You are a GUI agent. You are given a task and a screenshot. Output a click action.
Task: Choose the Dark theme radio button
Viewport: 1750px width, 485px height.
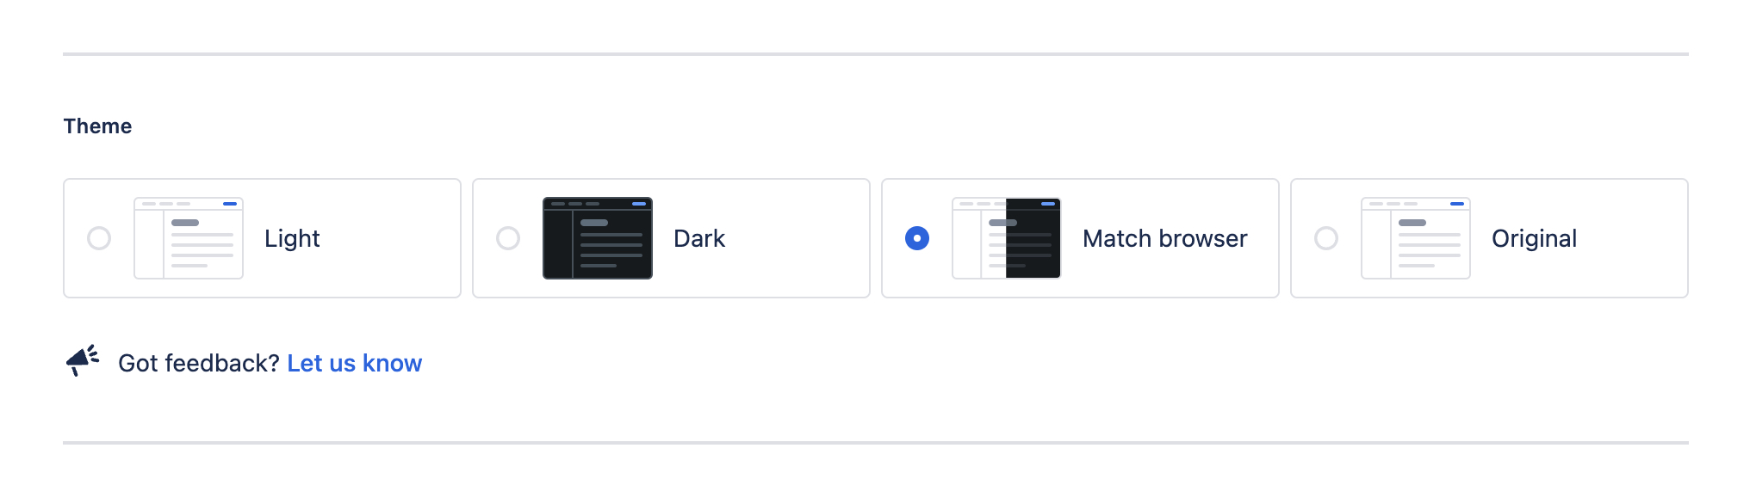point(508,238)
